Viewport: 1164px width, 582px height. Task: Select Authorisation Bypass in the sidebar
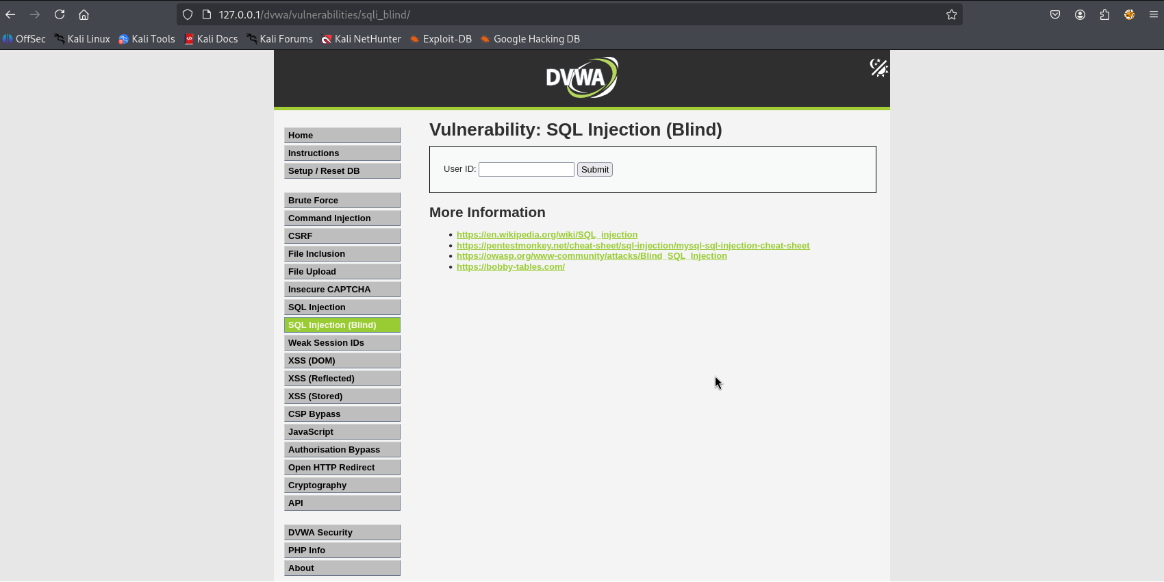[x=342, y=450]
